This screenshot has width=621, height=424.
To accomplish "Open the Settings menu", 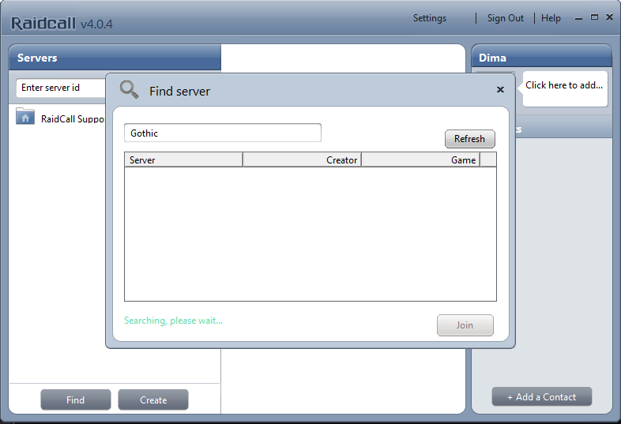I will [429, 18].
